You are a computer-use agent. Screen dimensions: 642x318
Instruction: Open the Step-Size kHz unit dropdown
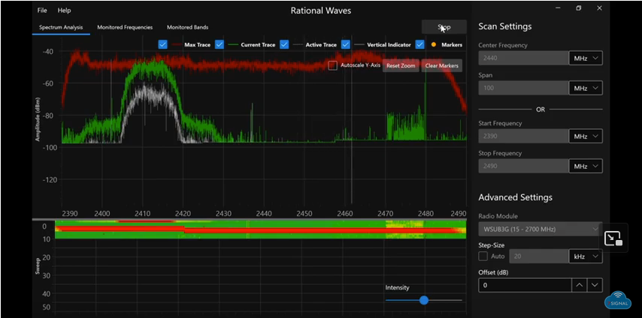click(x=586, y=256)
